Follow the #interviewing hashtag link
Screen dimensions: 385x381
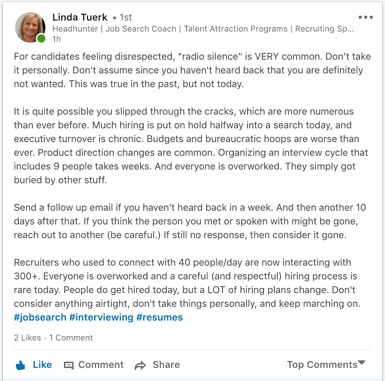[101, 317]
